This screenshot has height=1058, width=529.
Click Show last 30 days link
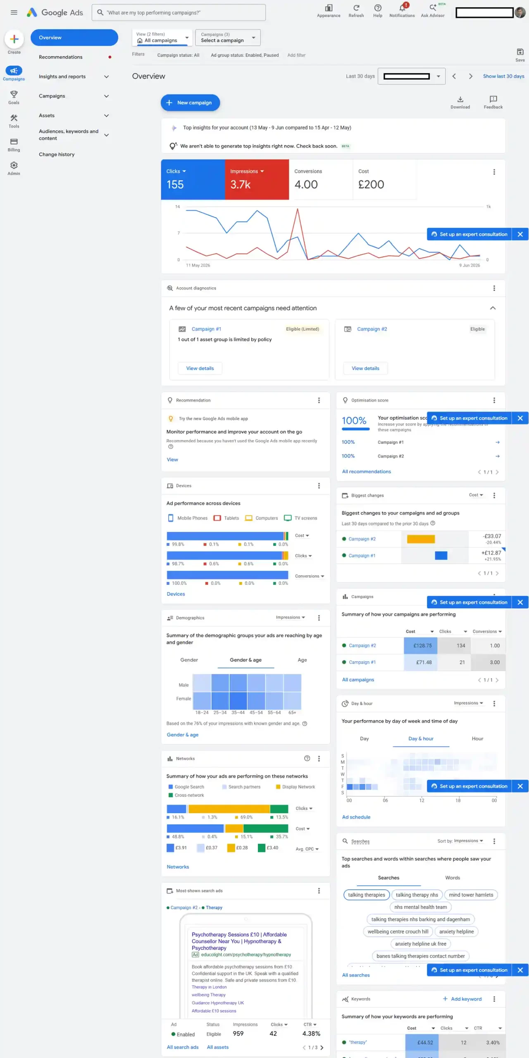click(503, 76)
